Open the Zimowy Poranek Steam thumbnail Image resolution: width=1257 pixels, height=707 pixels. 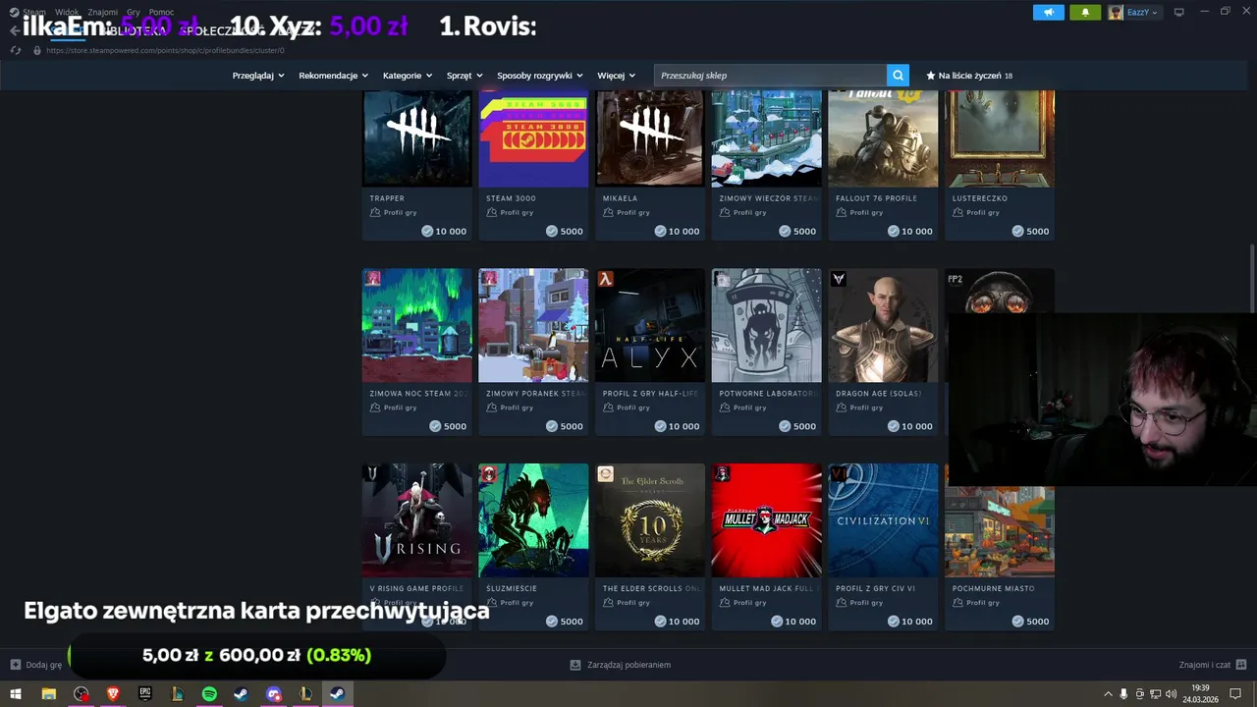coord(533,325)
